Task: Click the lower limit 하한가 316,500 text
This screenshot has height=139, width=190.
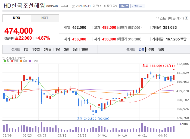Action: point(129,39)
